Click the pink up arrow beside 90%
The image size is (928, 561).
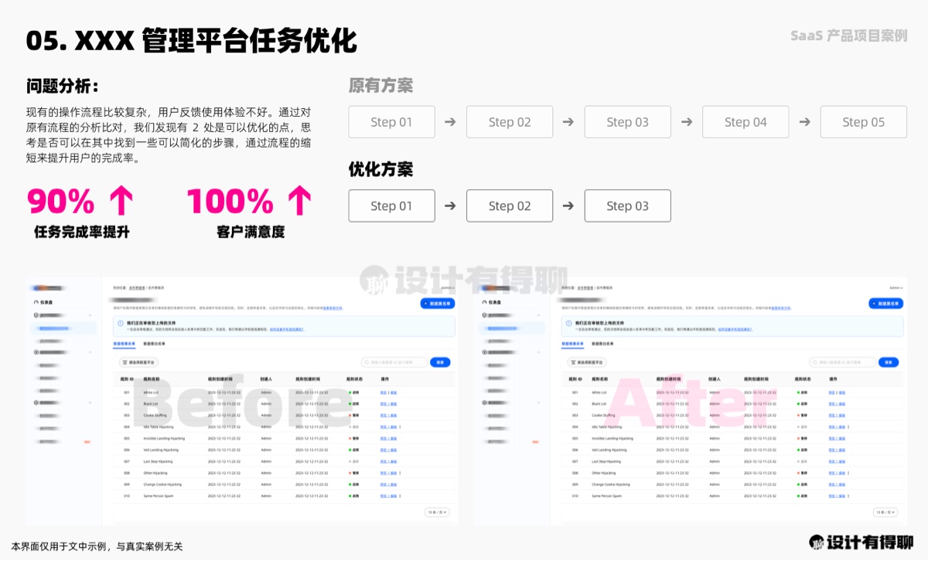[121, 201]
